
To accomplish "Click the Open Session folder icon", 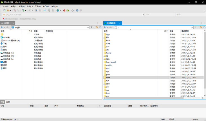I will 8,10.
